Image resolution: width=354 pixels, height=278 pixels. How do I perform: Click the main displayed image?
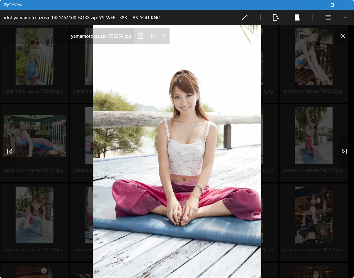pyautogui.click(x=177, y=151)
